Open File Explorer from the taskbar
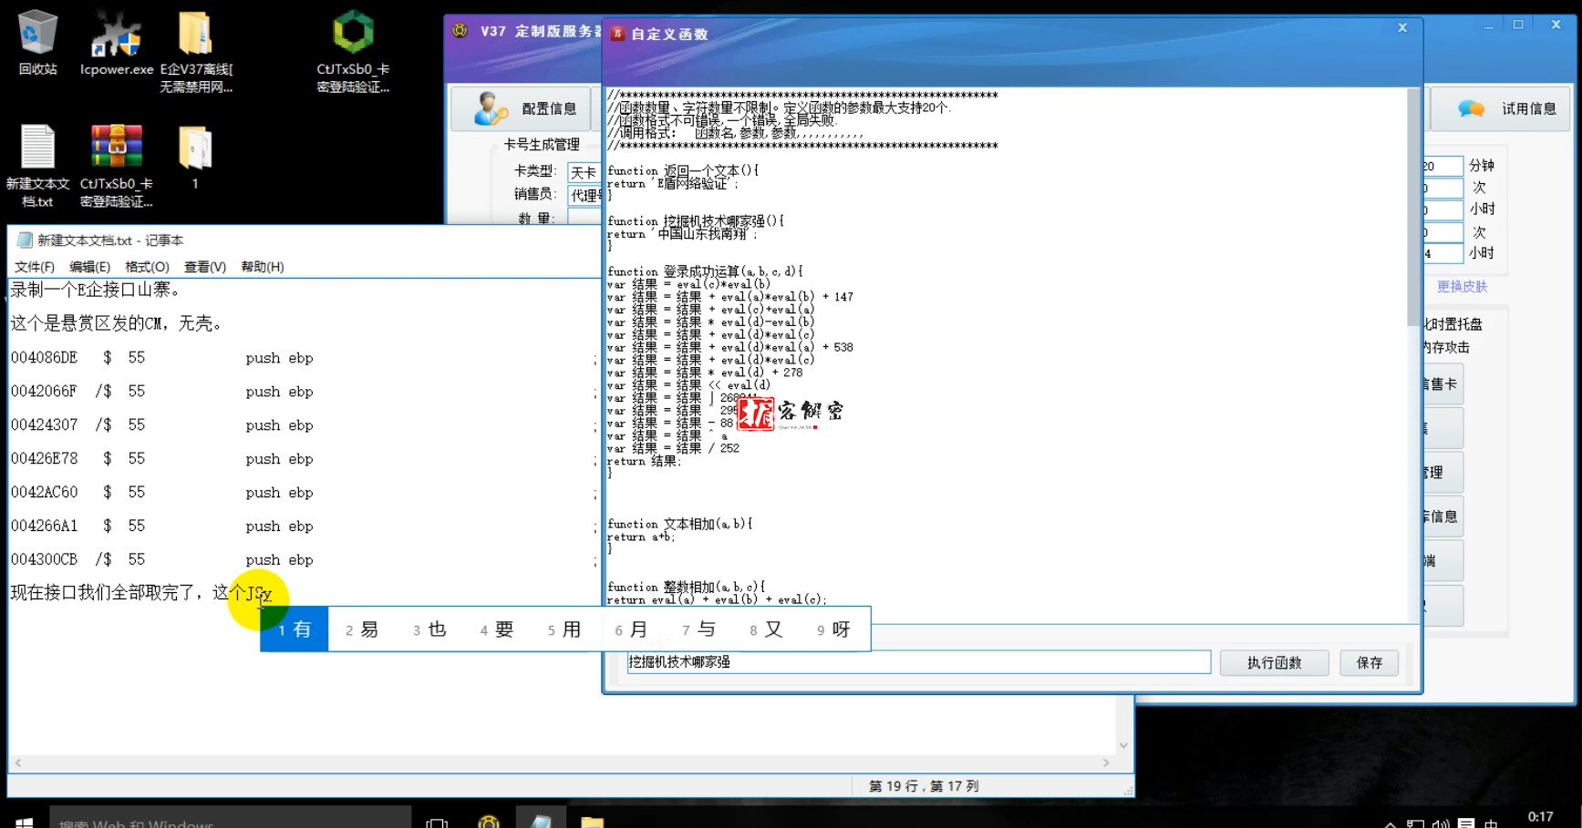1582x828 pixels. (593, 823)
